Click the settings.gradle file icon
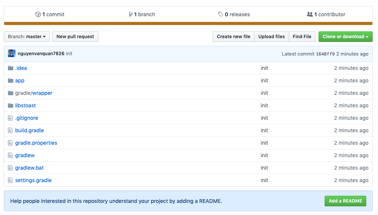 pyautogui.click(x=10, y=180)
